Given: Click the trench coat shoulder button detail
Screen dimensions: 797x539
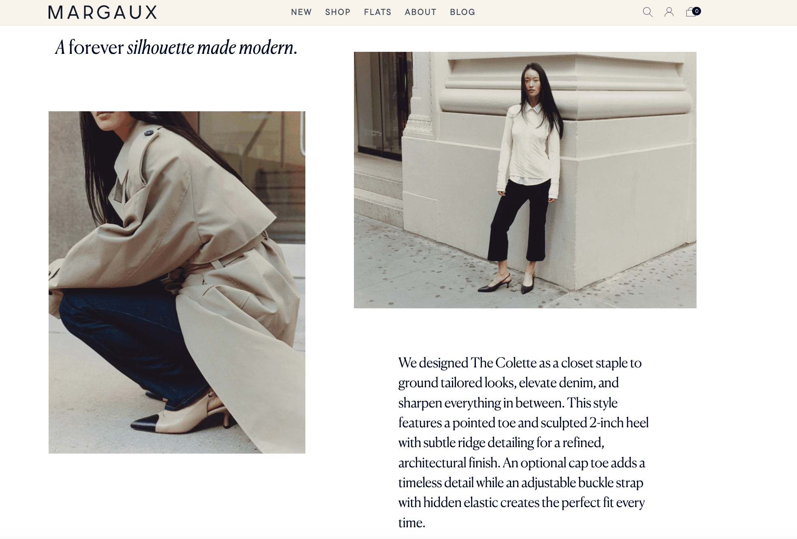Looking at the screenshot, I should coord(149,133).
